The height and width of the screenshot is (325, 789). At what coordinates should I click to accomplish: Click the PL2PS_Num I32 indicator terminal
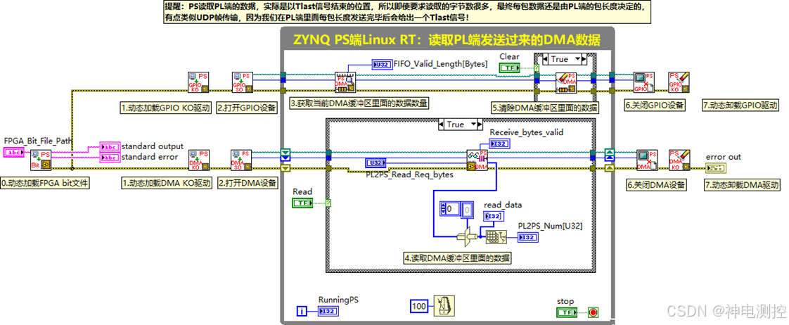point(528,237)
